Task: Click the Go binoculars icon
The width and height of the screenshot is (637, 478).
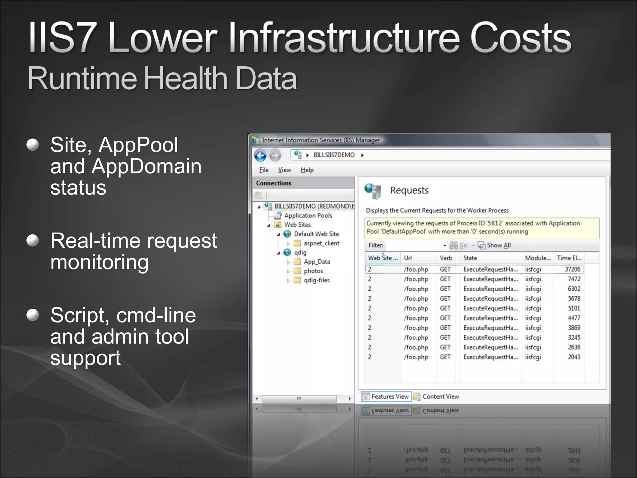Action: coord(454,245)
